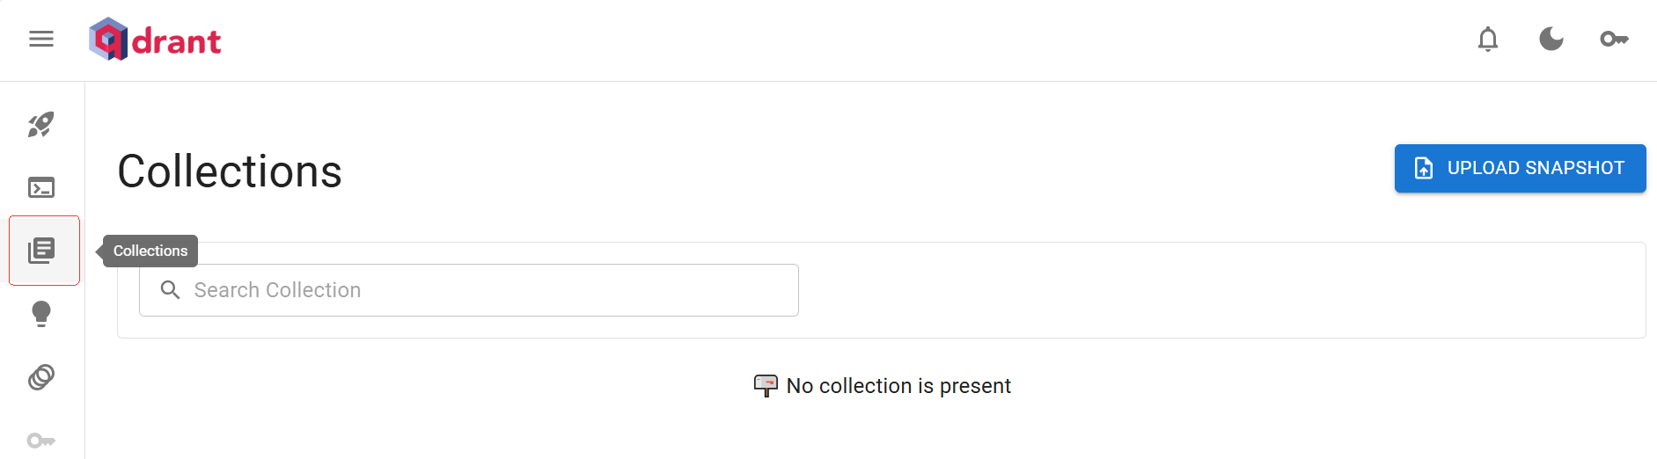Open the API key dialog in the header
1657x459 pixels.
[x=1614, y=39]
